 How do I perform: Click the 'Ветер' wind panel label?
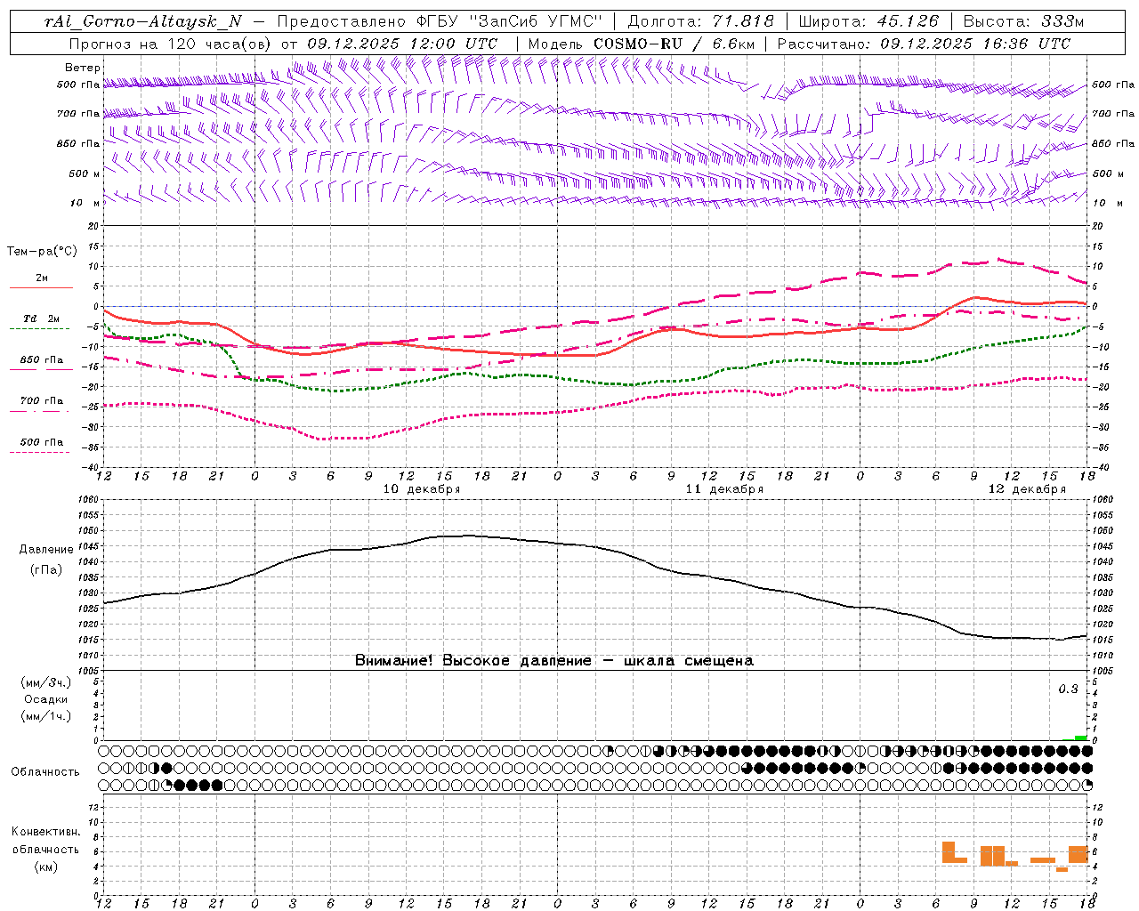click(82, 68)
